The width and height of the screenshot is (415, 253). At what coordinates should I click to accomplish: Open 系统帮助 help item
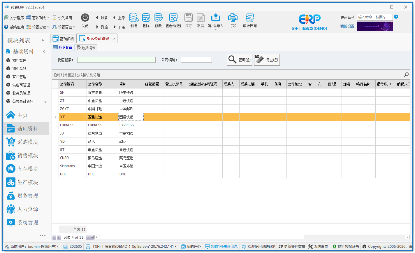[14, 27]
